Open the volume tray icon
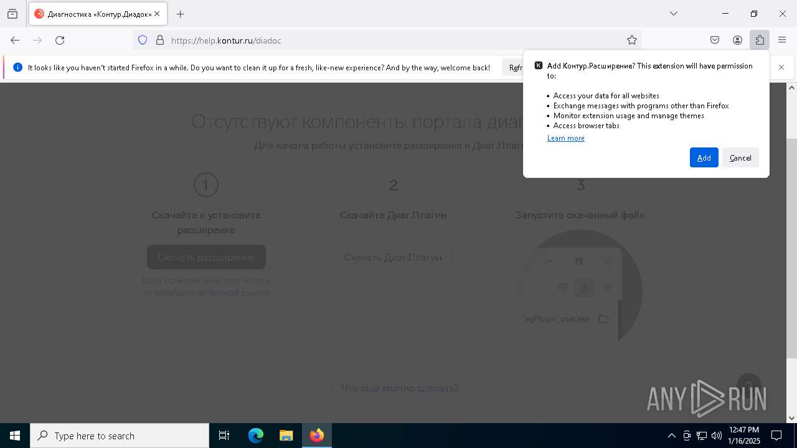 point(717,436)
